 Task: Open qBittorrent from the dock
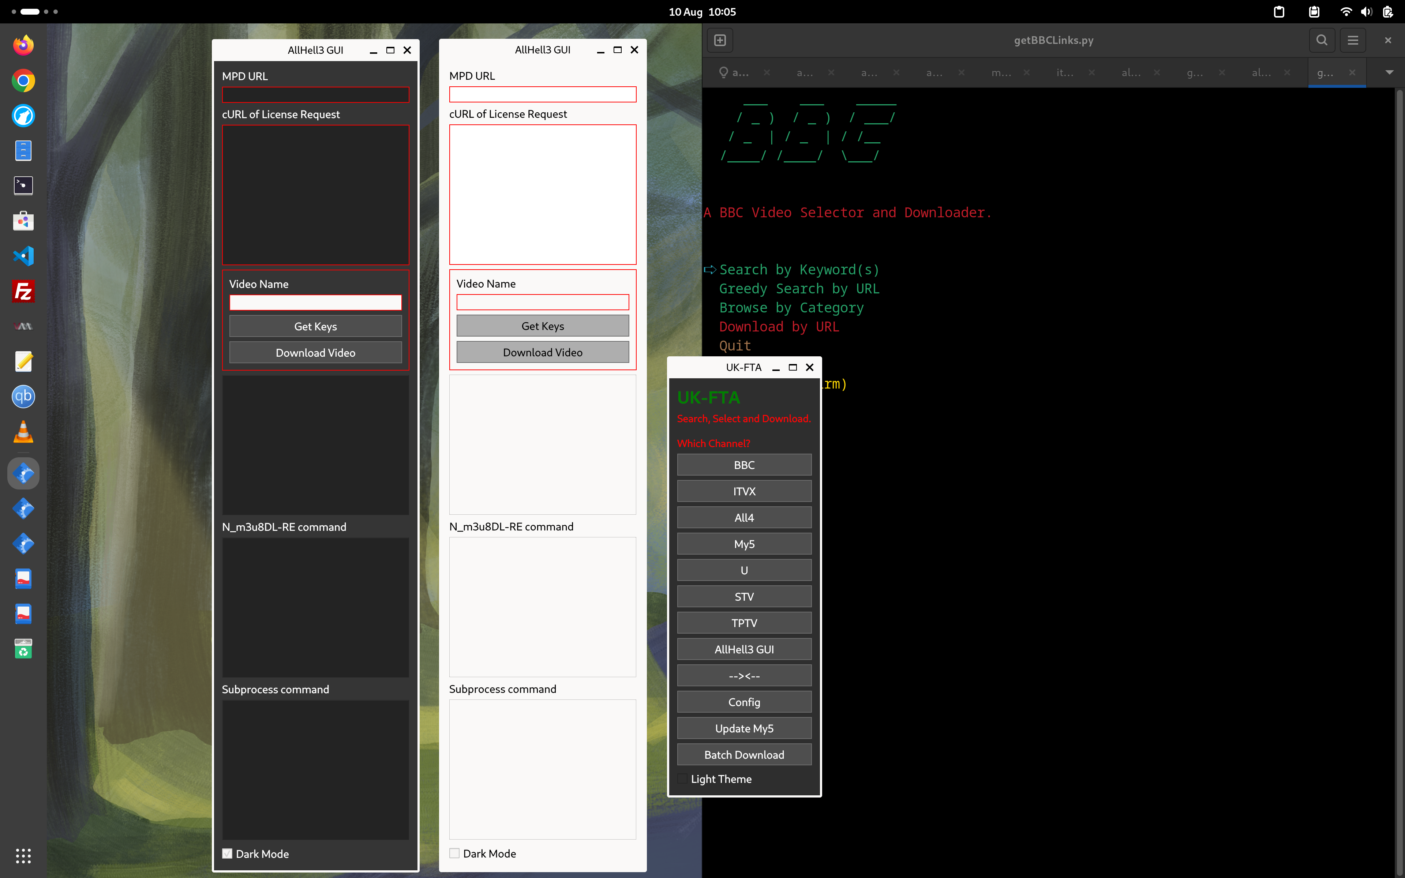(23, 397)
